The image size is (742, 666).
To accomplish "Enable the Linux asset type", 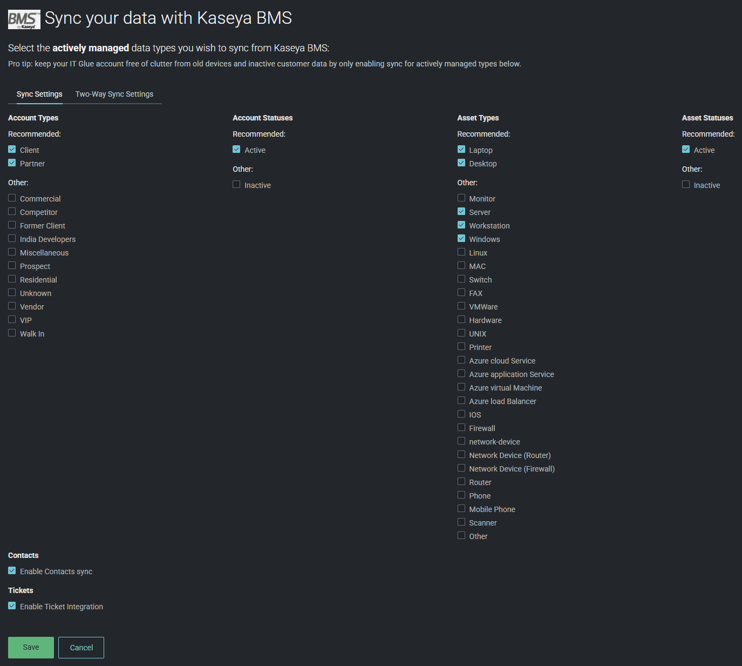I will [x=461, y=252].
